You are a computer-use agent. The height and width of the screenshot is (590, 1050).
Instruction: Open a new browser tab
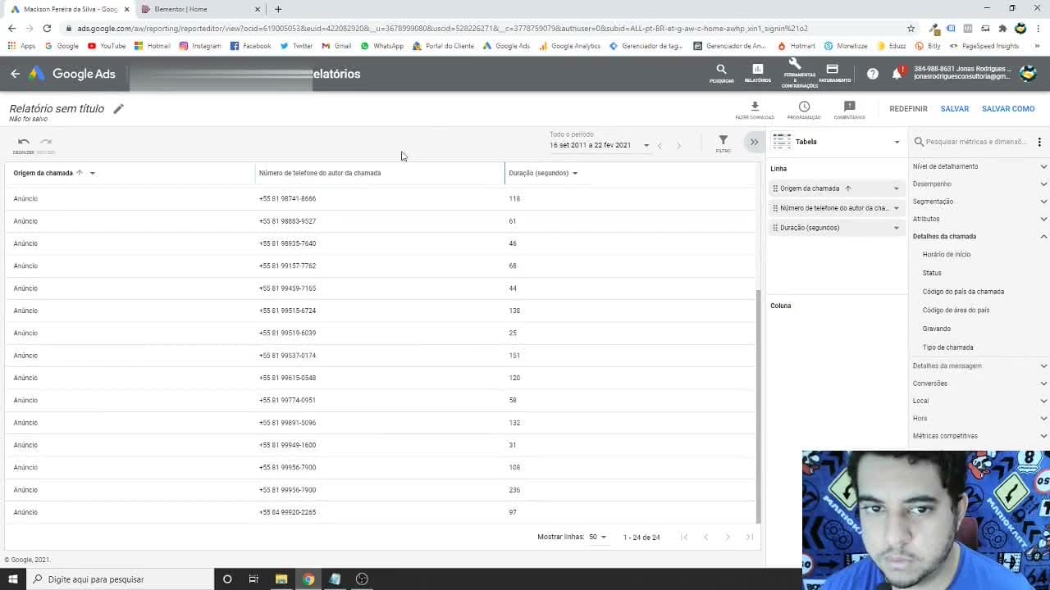pos(278,9)
